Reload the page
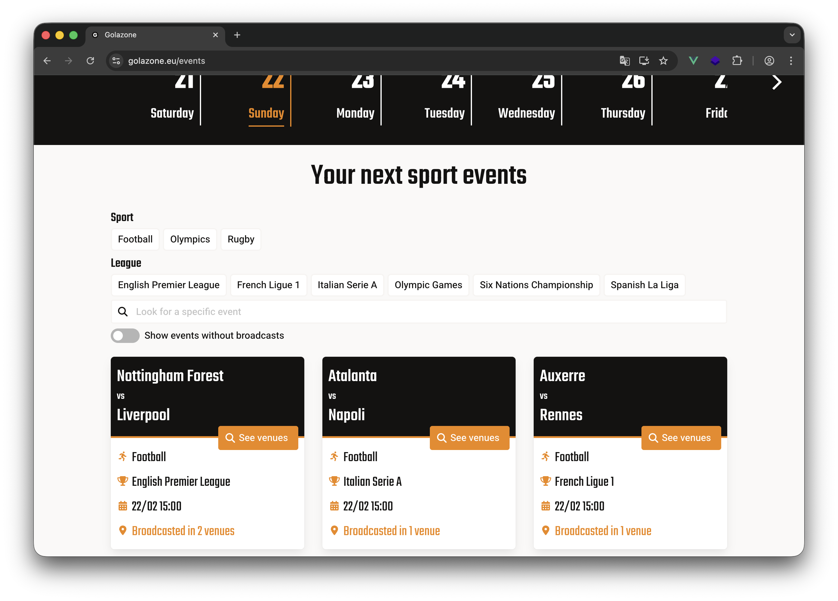838x601 pixels. click(90, 61)
